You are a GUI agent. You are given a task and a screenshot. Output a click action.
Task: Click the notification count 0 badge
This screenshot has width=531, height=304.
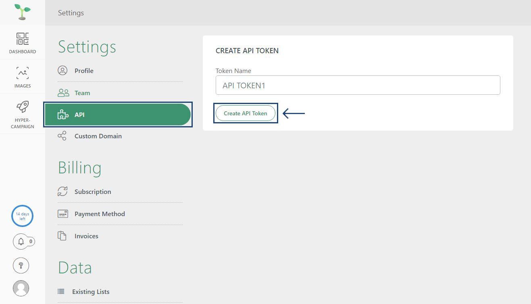31,242
